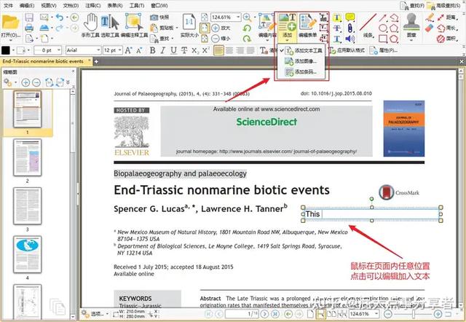
Task: Open the Arial font dropdown
Action: [98, 50]
